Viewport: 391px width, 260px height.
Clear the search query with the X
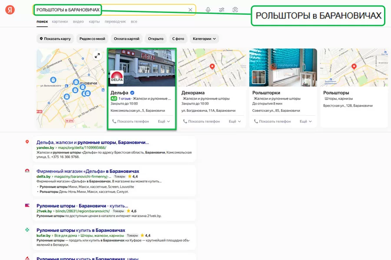pos(190,10)
